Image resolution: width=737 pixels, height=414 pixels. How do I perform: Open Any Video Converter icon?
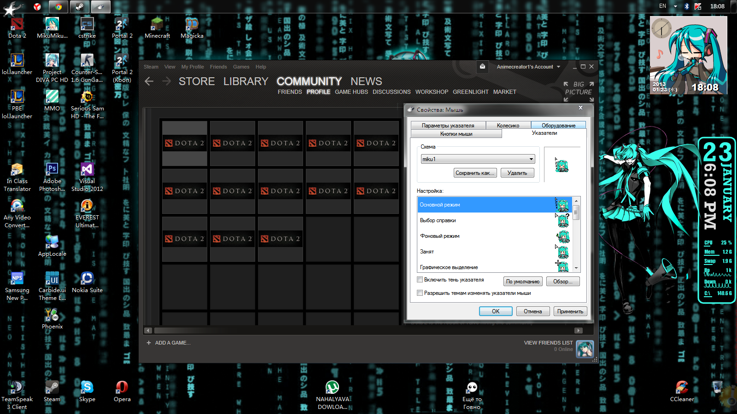17,213
